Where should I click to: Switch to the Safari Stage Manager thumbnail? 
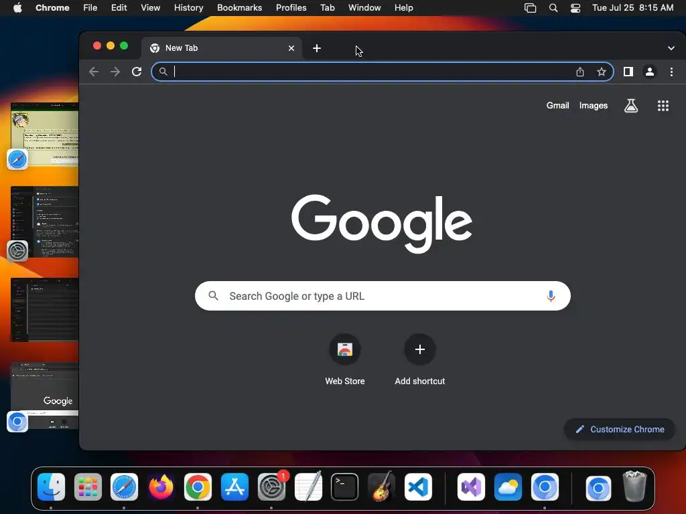[x=45, y=135]
